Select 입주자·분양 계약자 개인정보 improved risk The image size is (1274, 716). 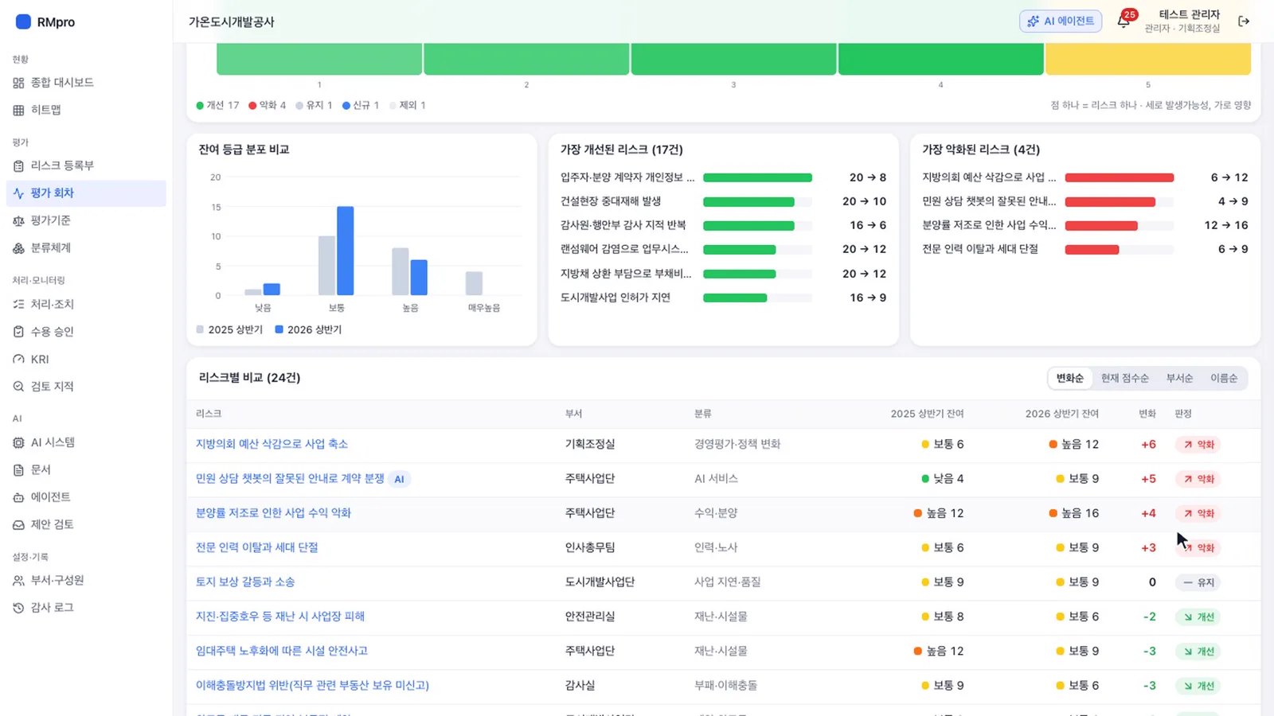coord(723,177)
